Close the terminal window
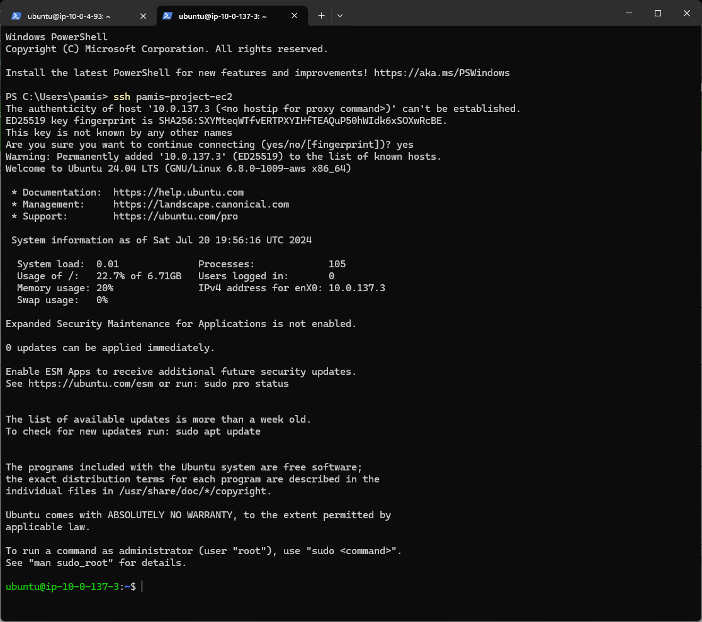 686,13
